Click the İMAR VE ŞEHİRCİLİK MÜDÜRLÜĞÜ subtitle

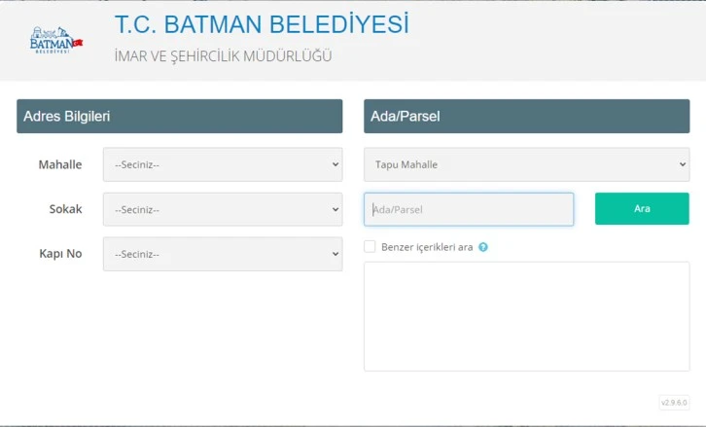[224, 55]
